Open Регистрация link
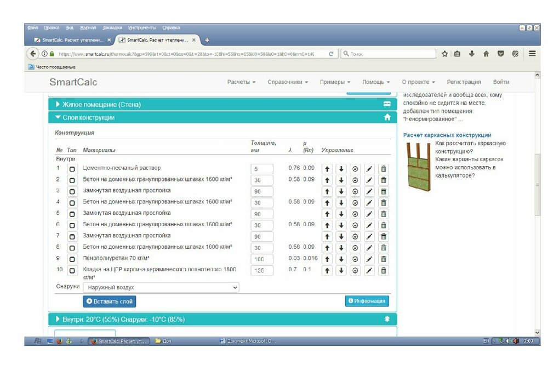This screenshot has width=548, height=387. tap(464, 82)
